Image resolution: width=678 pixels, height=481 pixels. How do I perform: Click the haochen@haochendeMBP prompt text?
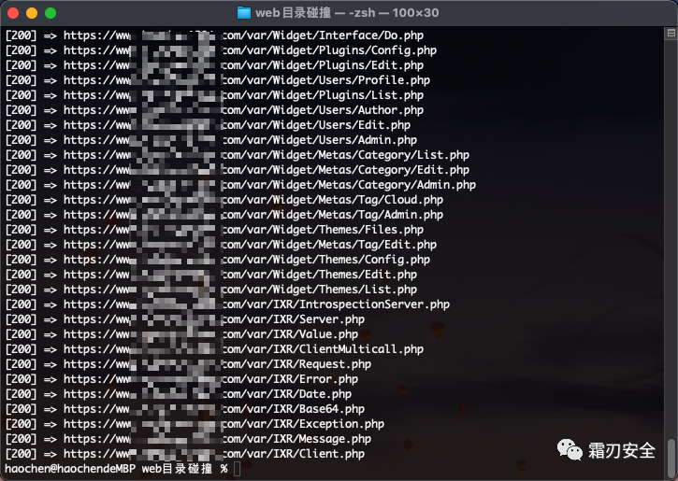(70, 469)
